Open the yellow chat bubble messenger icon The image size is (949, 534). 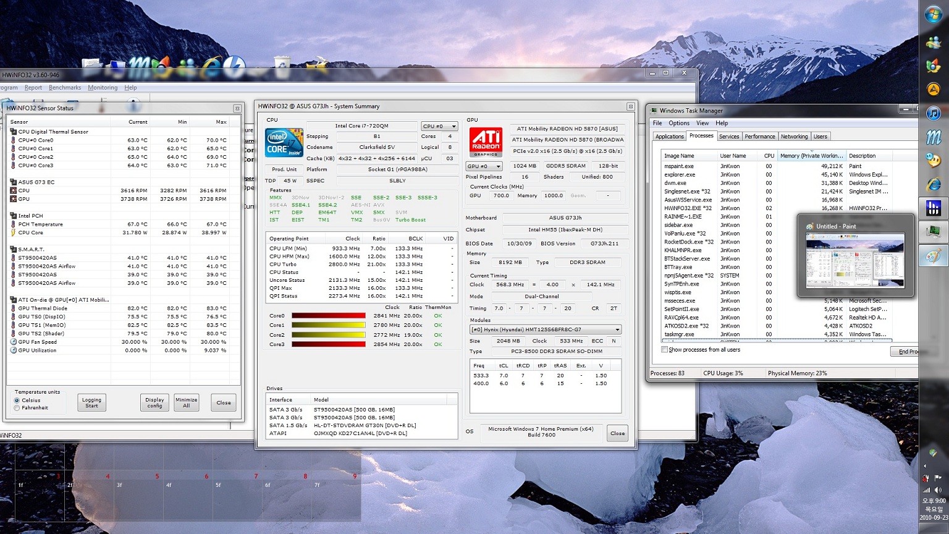click(x=934, y=161)
